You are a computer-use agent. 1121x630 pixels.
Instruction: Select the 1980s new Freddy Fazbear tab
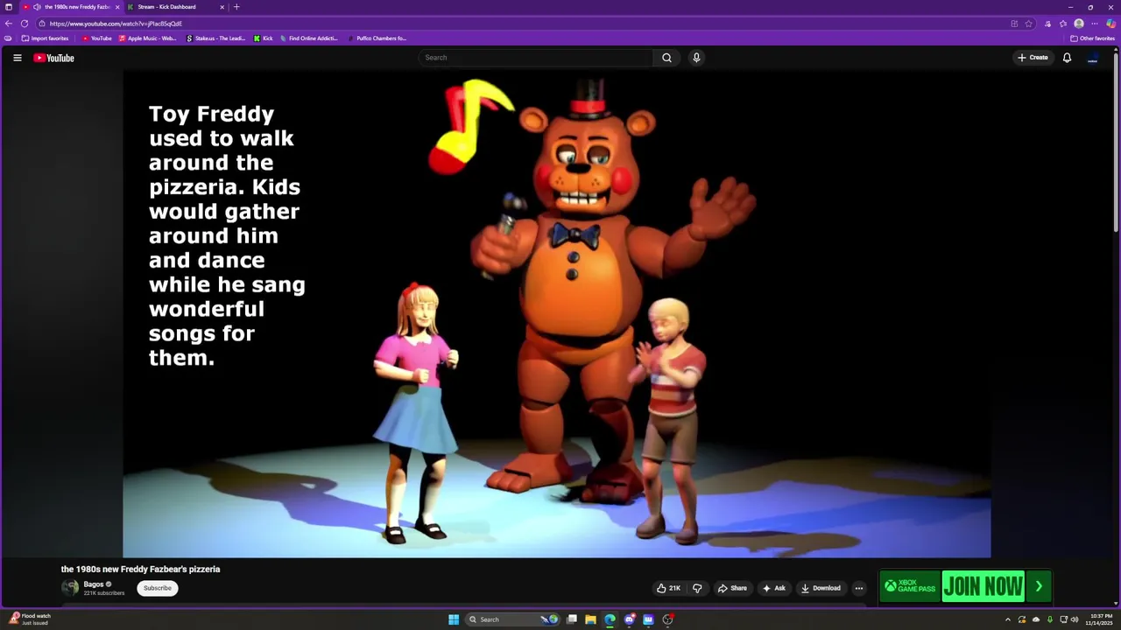click(72, 7)
